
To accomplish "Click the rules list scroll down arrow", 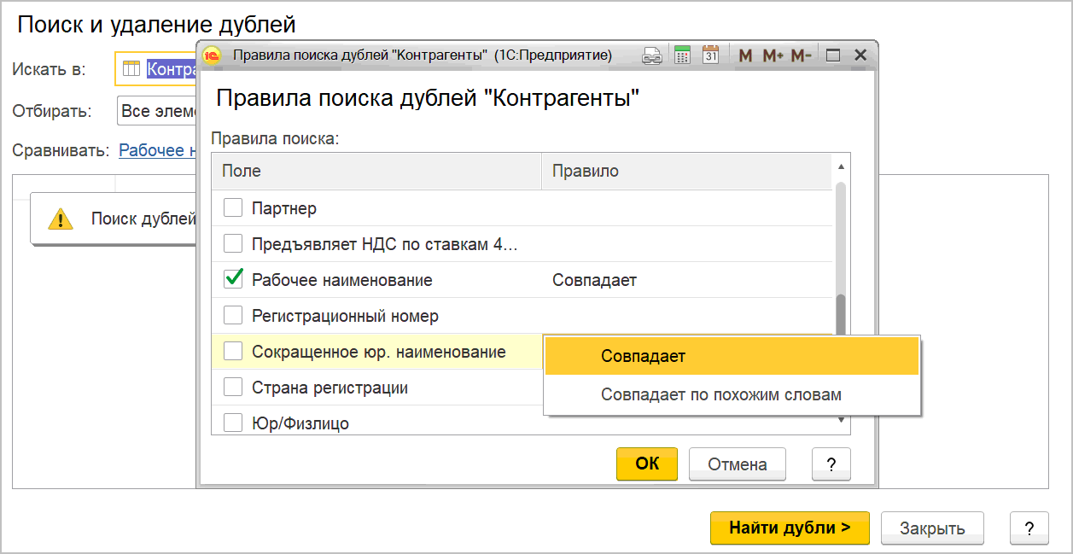I will tap(841, 419).
